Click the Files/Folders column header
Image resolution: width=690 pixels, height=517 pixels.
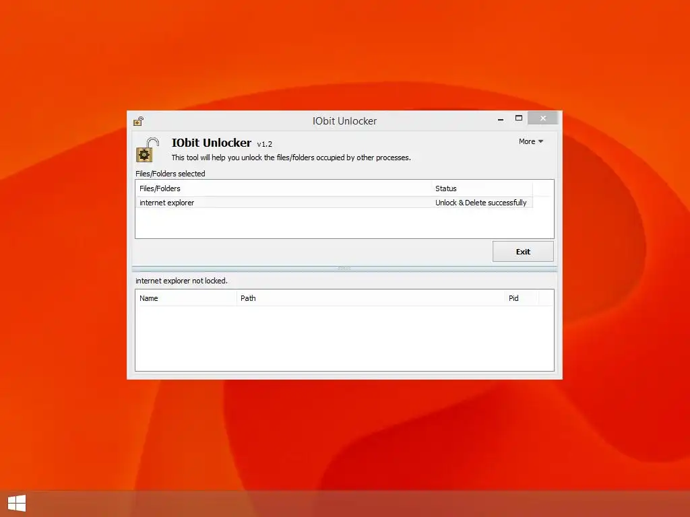tap(284, 188)
